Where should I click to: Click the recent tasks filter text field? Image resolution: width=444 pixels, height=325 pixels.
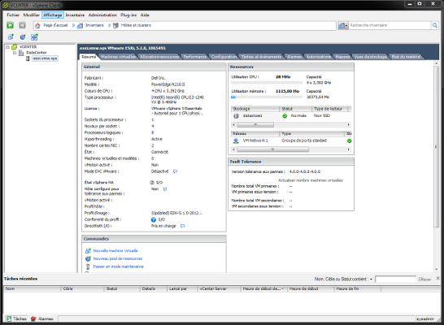(395, 279)
